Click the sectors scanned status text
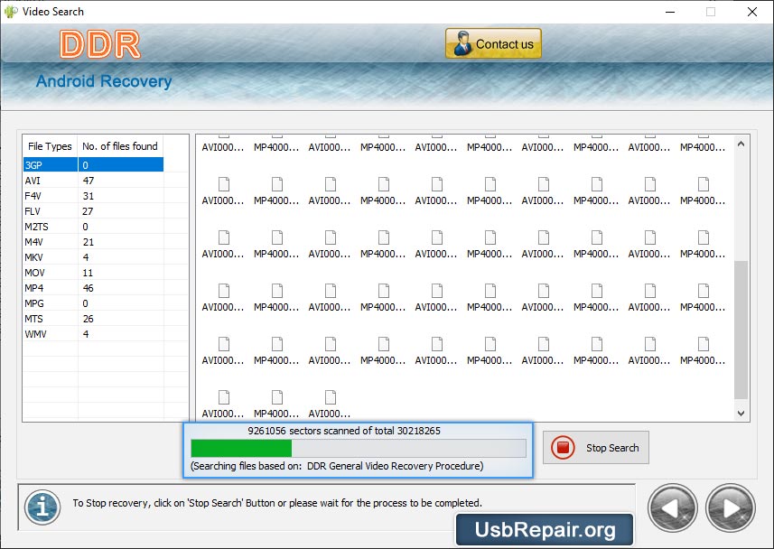 pos(344,431)
